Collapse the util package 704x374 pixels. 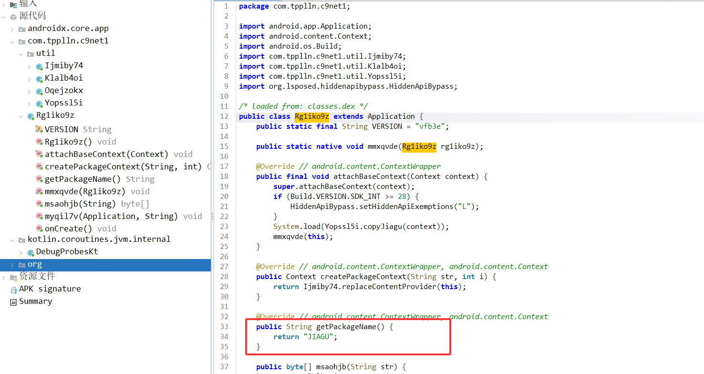[x=21, y=54]
